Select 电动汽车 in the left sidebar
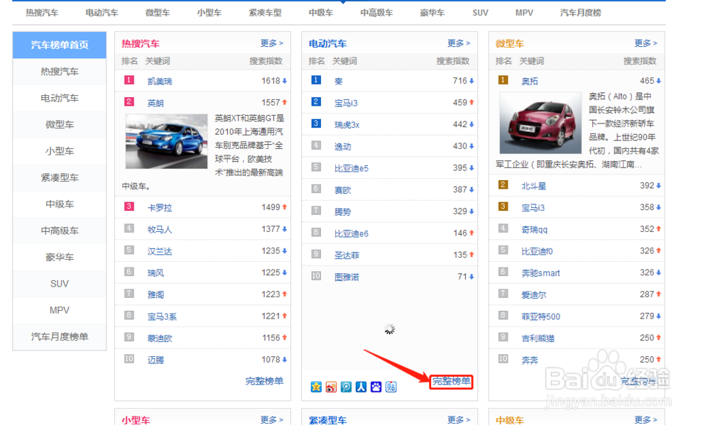Image resolution: width=710 pixels, height=425 pixels. pos(60,98)
